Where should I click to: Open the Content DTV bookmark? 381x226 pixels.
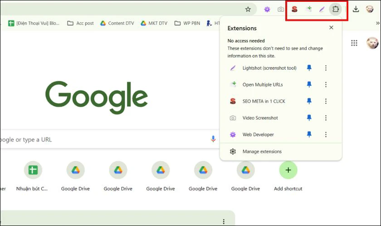[117, 23]
